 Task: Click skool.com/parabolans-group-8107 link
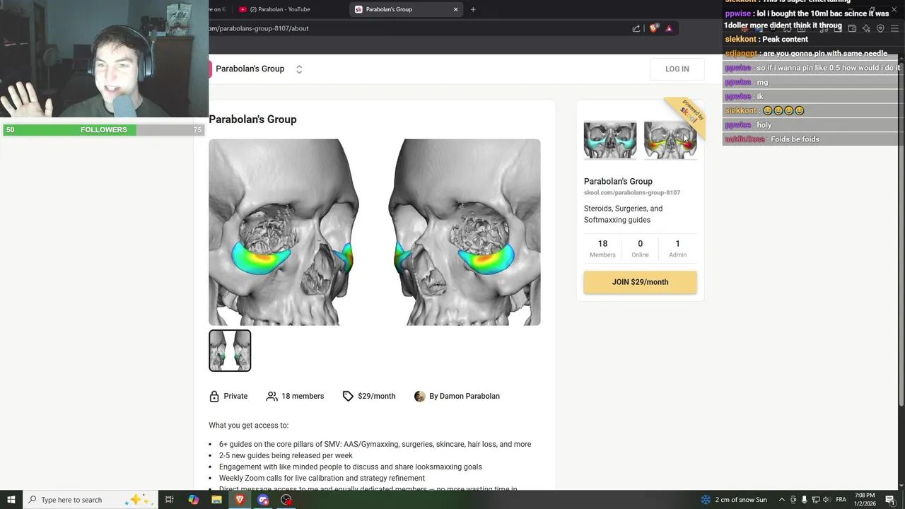point(632,192)
